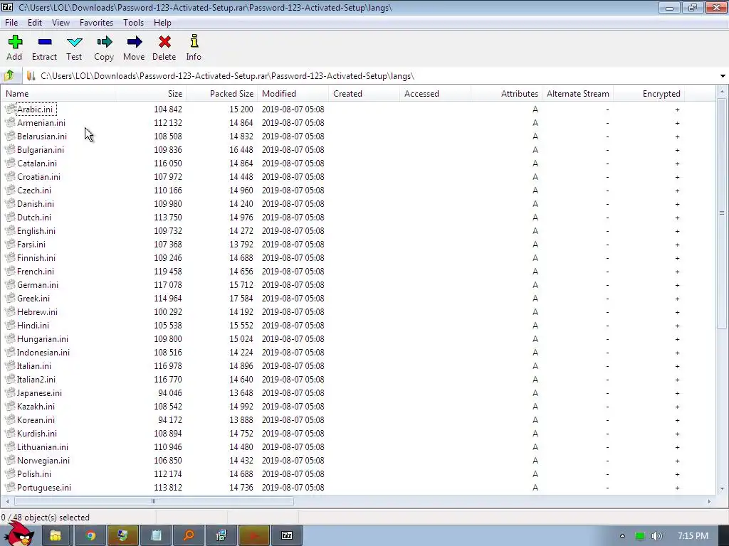Click the red Delete toolbar icon
Image resolution: width=729 pixels, height=546 pixels.
pyautogui.click(x=164, y=42)
